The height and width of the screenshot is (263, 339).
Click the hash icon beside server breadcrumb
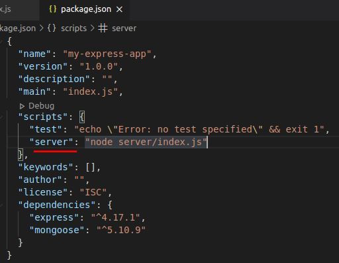pos(103,28)
